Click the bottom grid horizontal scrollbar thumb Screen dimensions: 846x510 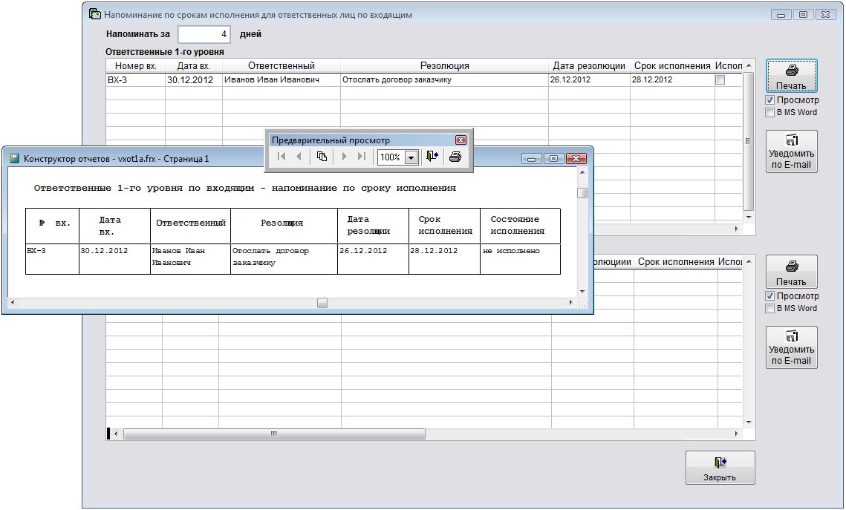coord(274,434)
